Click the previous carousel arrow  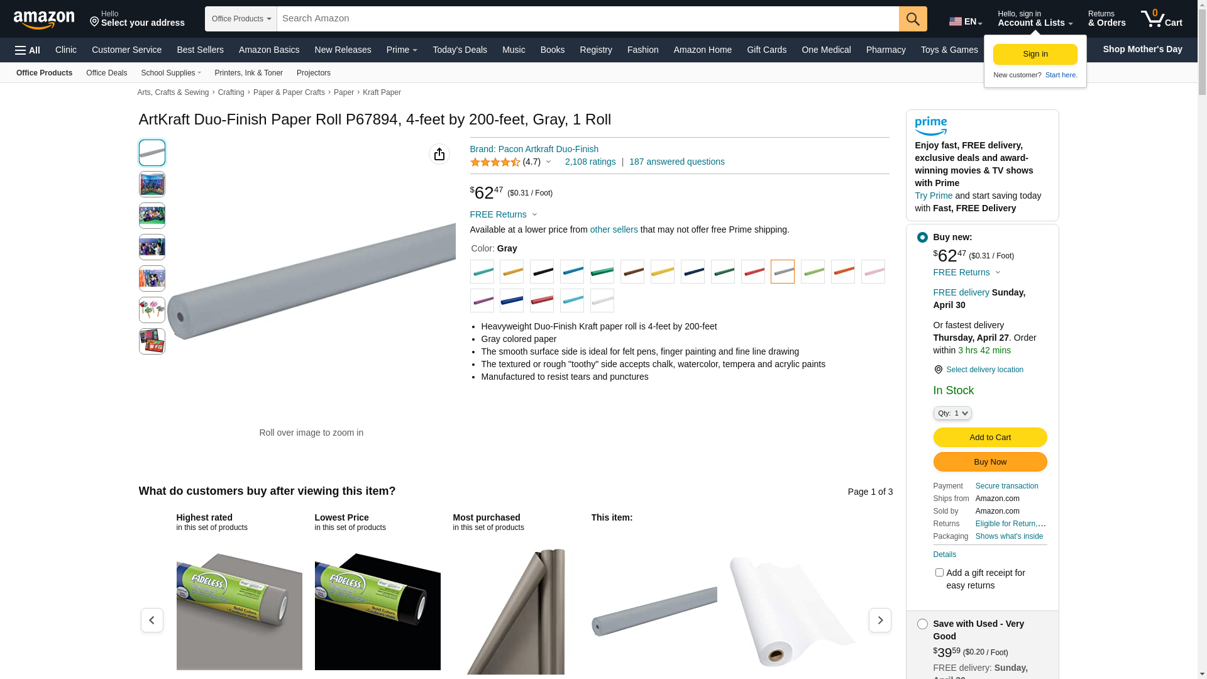pos(152,620)
